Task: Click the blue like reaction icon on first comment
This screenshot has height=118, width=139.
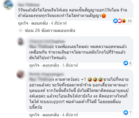Action: pos(115,21)
